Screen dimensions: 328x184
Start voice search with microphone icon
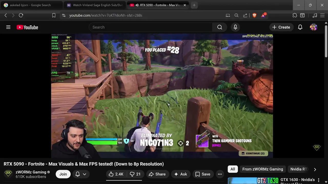pyautogui.click(x=235, y=27)
